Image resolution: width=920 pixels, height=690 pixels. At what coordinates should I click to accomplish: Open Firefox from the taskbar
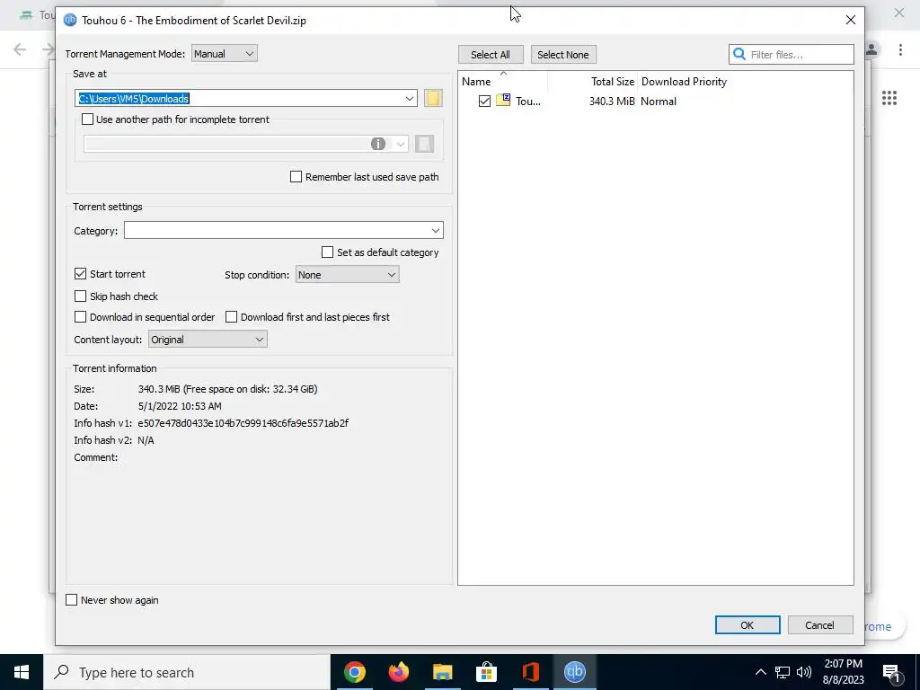pos(398,672)
